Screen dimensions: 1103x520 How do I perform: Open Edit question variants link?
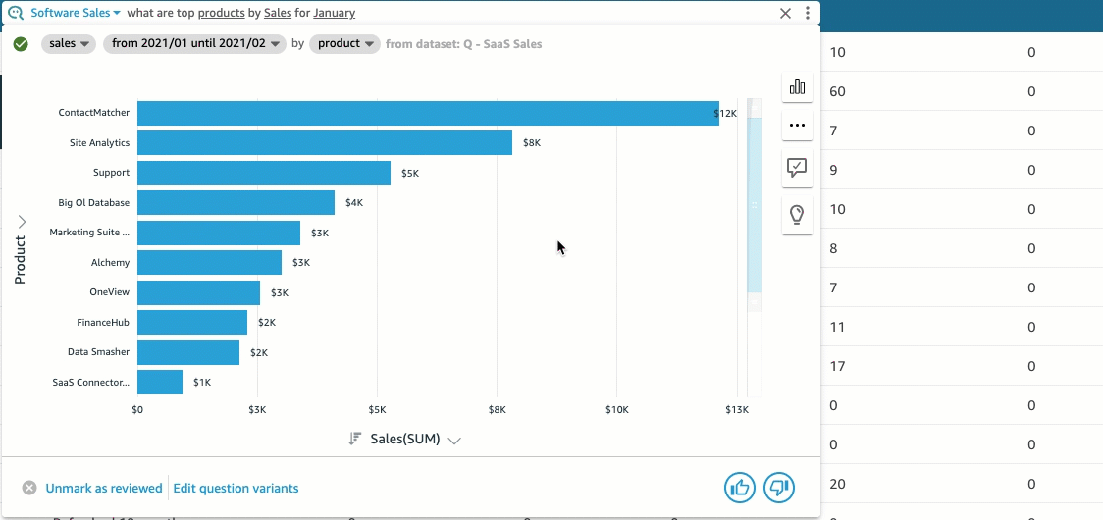[236, 488]
